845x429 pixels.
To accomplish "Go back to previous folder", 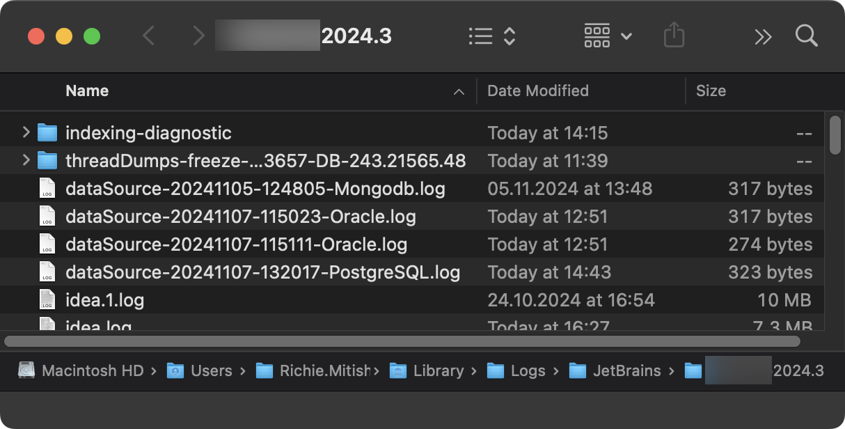I will click(x=148, y=36).
